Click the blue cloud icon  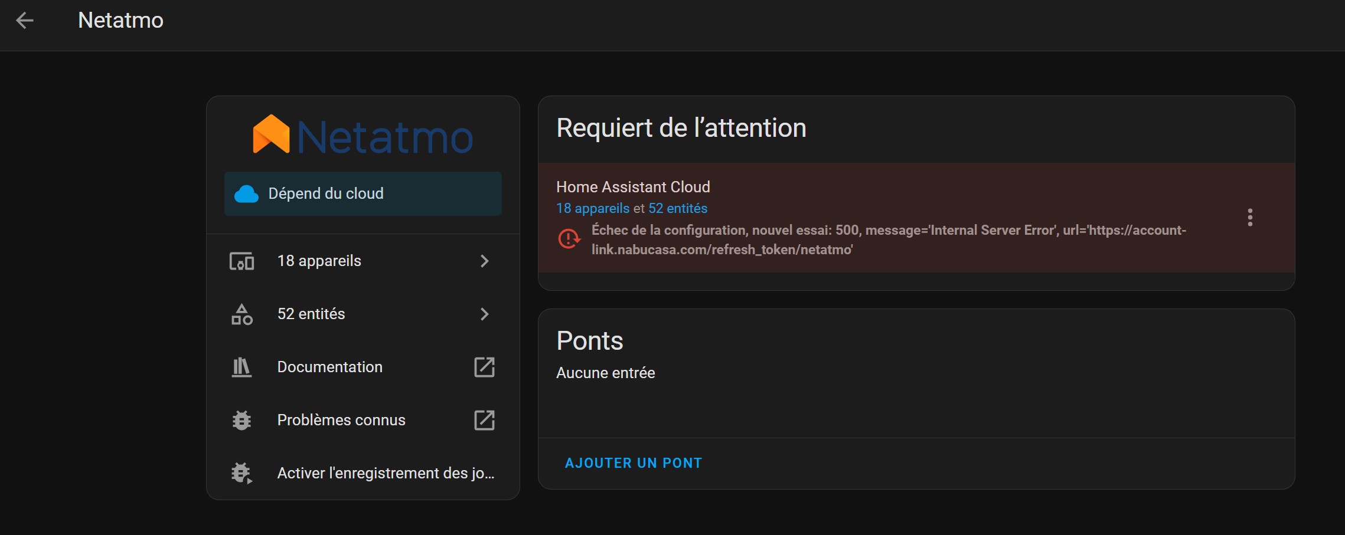(246, 193)
